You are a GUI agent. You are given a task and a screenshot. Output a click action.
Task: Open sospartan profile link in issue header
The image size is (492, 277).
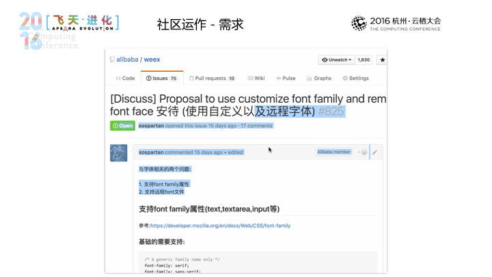point(151,126)
